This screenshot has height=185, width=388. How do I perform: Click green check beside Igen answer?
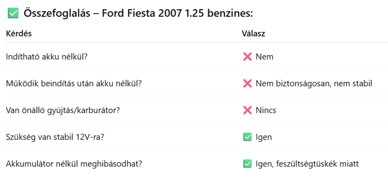click(x=247, y=137)
